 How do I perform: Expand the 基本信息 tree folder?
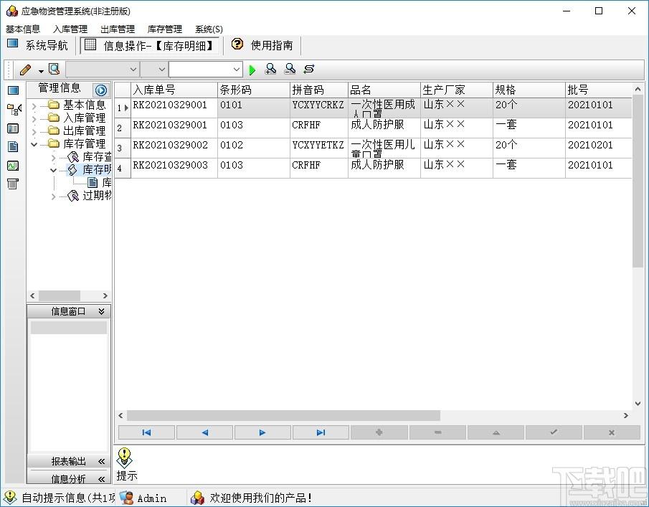coord(34,106)
